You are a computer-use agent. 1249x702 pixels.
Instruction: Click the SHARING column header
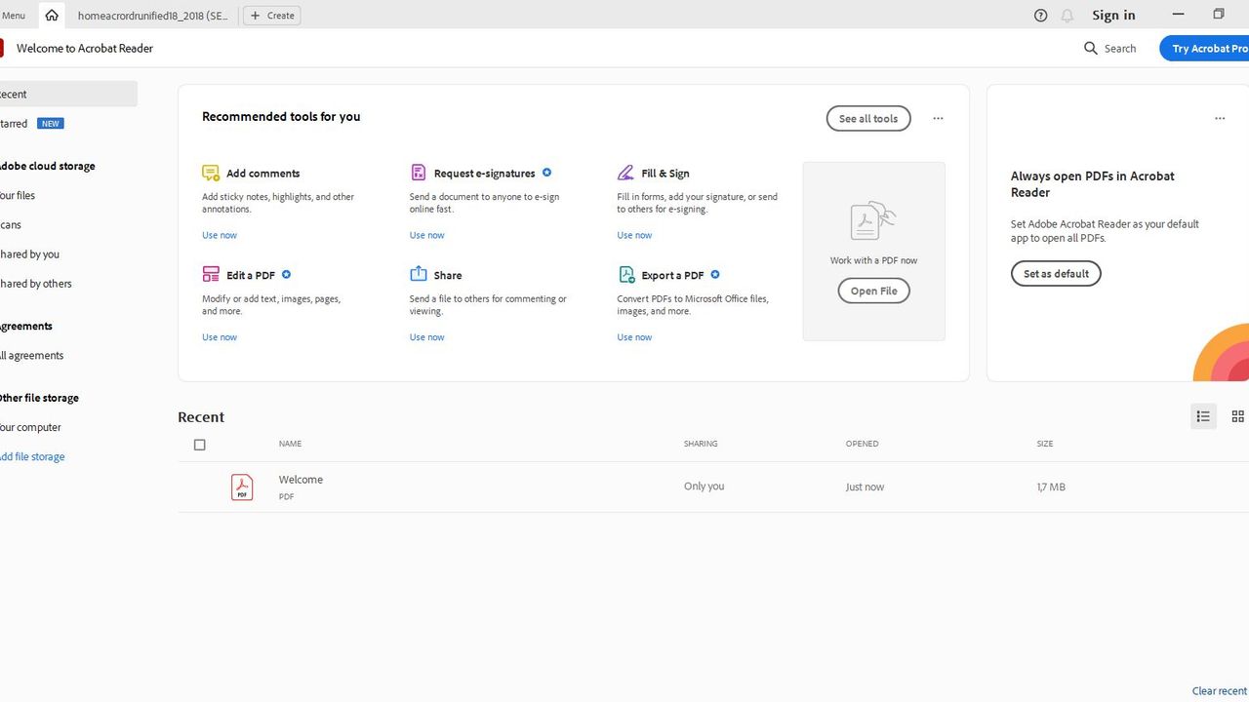[701, 444]
